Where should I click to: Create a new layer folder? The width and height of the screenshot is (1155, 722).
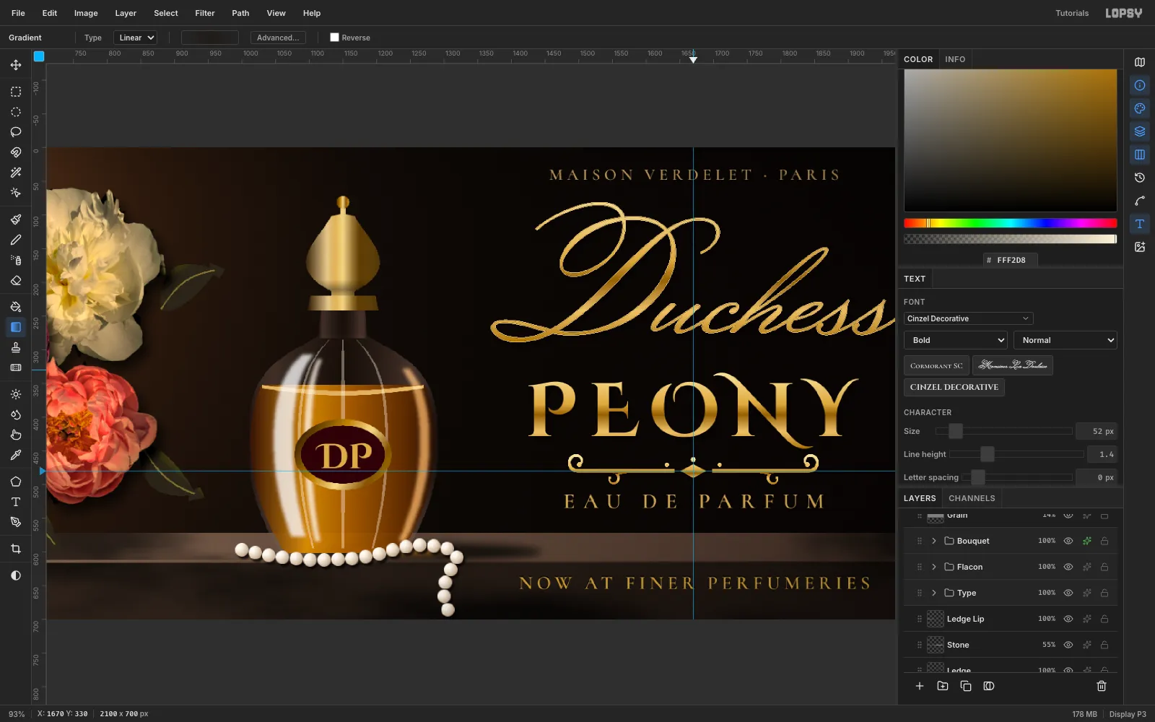tap(943, 686)
